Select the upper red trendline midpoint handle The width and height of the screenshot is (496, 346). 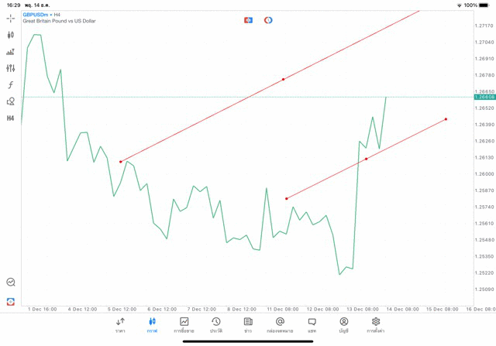pyautogui.click(x=284, y=79)
